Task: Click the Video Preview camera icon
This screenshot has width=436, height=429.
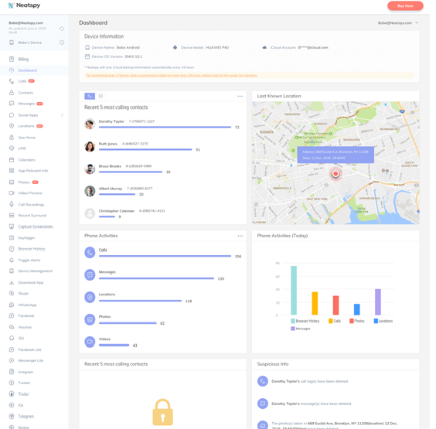Action: tap(12, 193)
